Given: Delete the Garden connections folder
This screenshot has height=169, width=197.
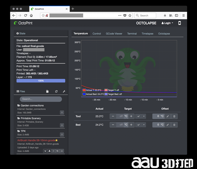Looking at the screenshot, I should click(x=62, y=112).
